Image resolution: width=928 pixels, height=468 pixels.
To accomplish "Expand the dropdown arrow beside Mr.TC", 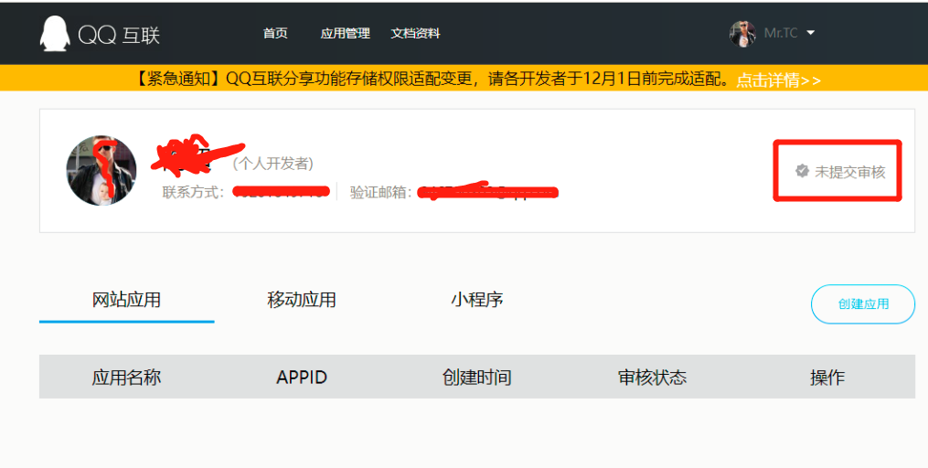I will [810, 33].
